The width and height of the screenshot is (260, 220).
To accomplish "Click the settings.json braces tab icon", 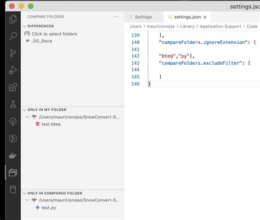I will [x=170, y=17].
